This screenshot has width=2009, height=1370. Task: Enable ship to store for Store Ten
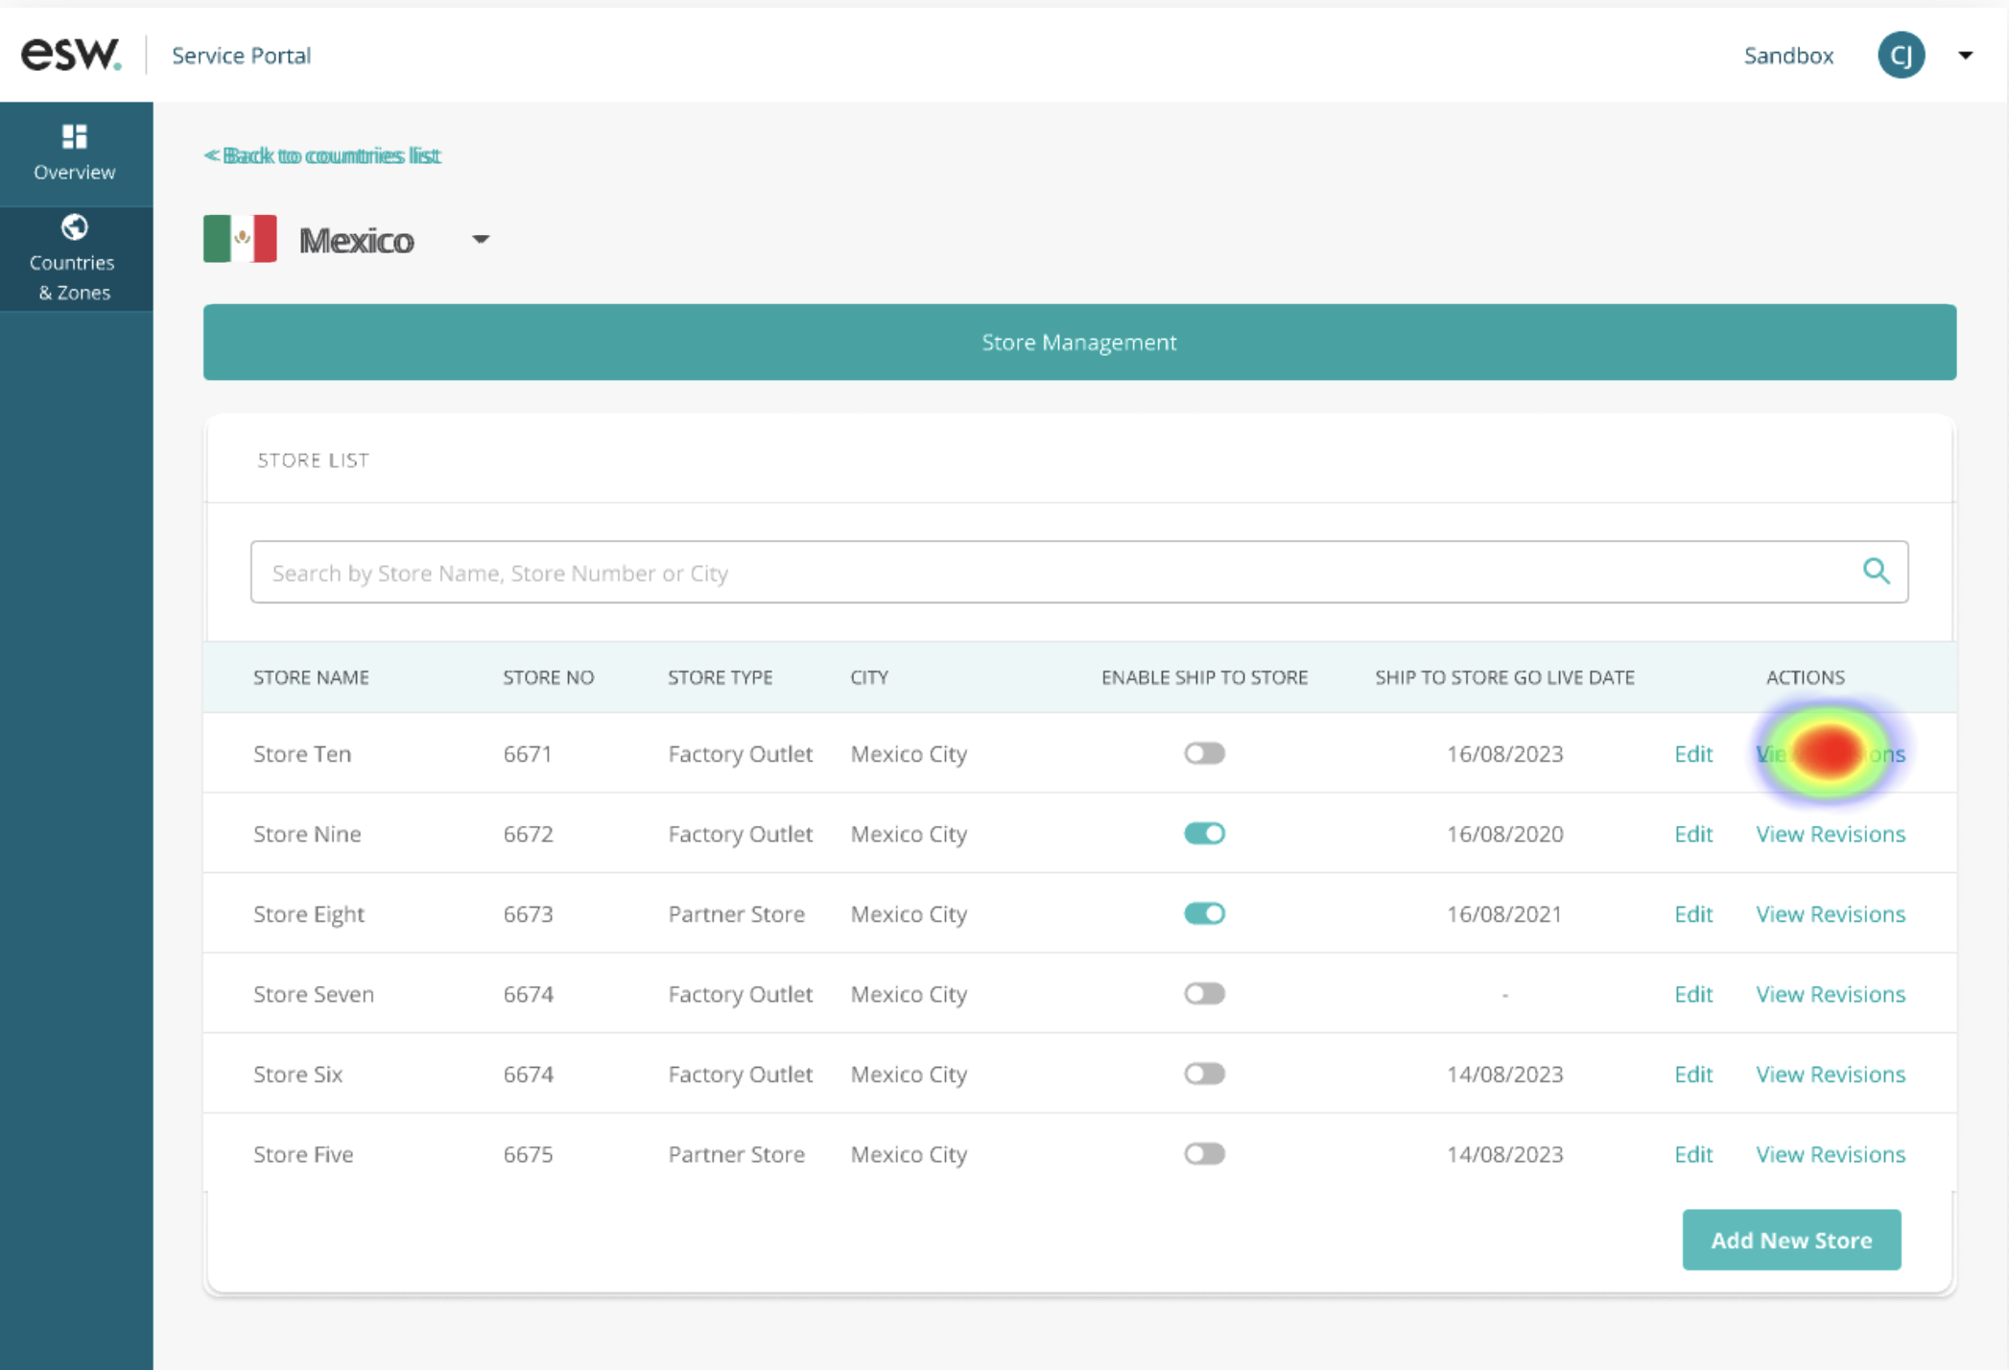coord(1203,753)
